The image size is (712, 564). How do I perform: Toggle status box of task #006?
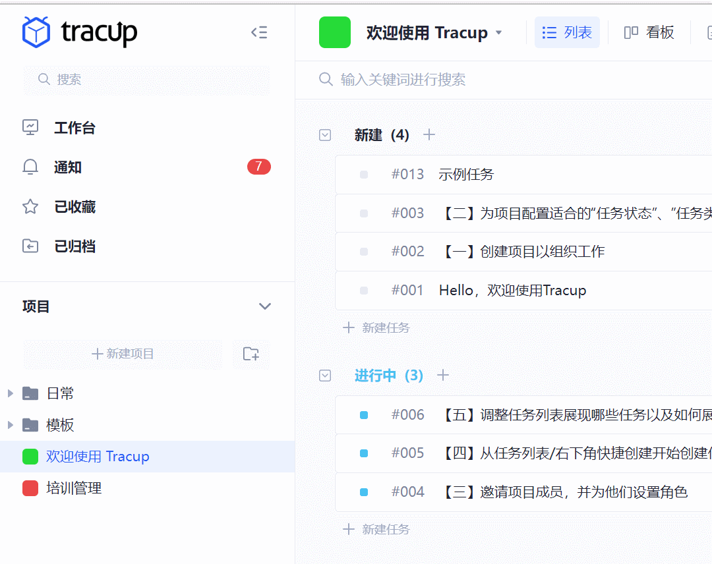[364, 415]
